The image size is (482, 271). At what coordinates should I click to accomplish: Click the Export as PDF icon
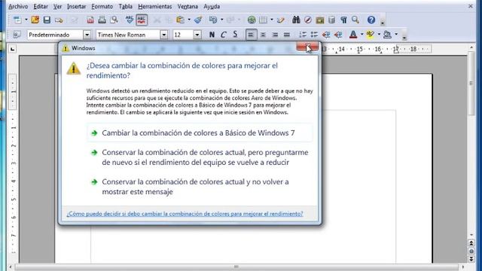pos(90,20)
